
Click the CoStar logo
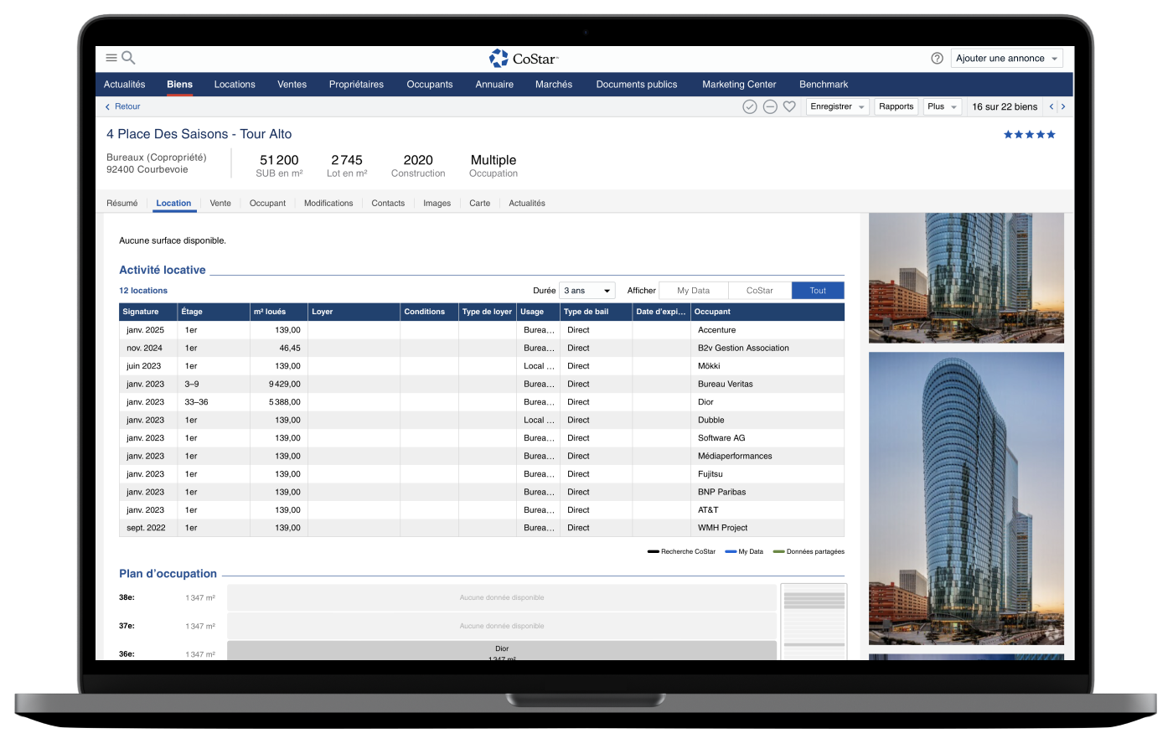tap(524, 59)
